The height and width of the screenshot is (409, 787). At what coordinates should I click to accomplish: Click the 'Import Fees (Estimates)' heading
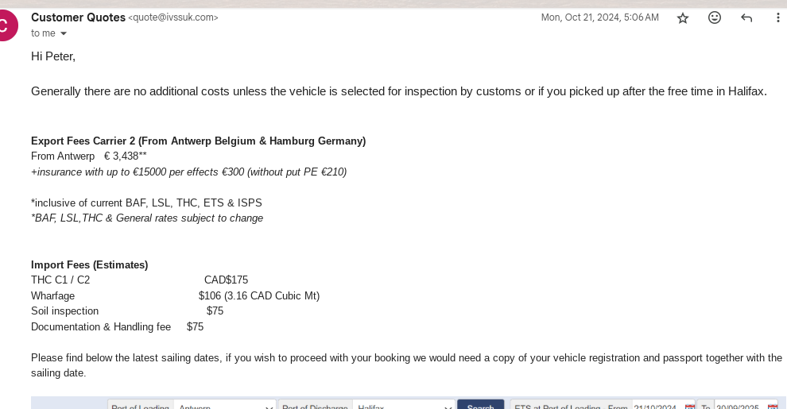[x=89, y=264]
